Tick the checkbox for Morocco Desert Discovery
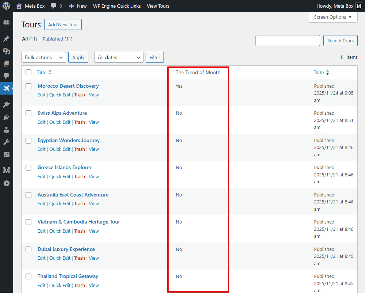 click(x=28, y=86)
